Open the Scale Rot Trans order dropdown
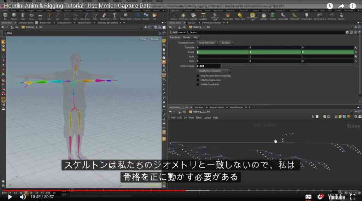This screenshot has height=201, width=362. pos(207,43)
